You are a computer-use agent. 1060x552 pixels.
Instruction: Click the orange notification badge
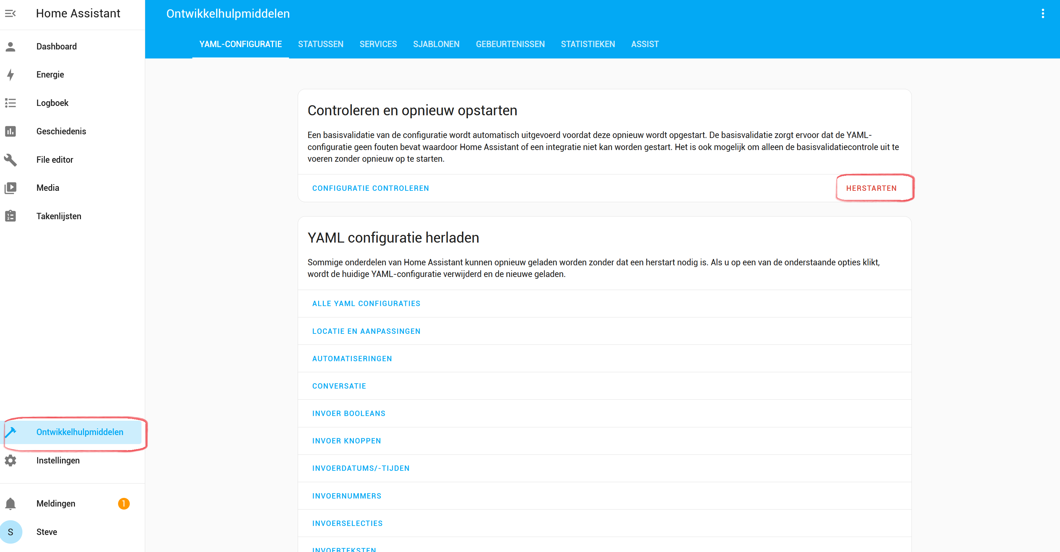[x=123, y=504]
